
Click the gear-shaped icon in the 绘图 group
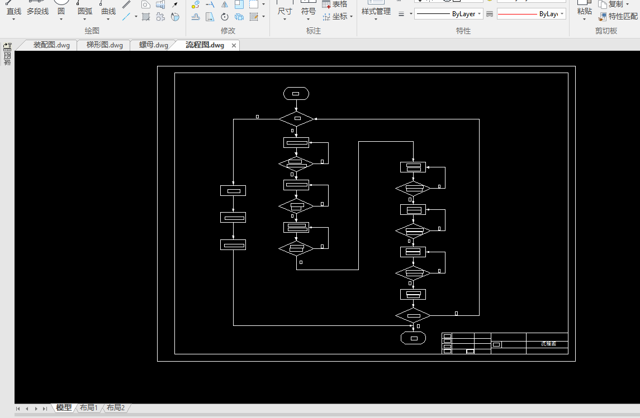tap(160, 17)
